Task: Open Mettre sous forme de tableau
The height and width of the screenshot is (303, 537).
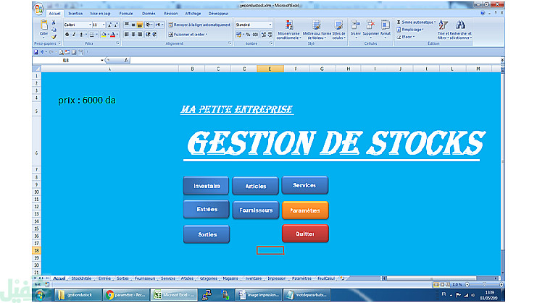Action: point(317,30)
